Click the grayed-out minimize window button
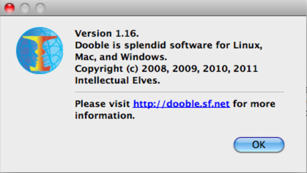This screenshot has height=173, width=307. 25,8
